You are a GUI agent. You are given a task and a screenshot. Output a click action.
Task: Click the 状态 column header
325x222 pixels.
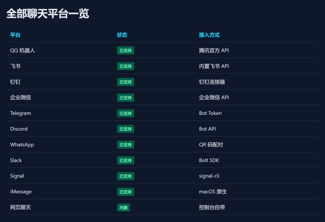[122, 35]
